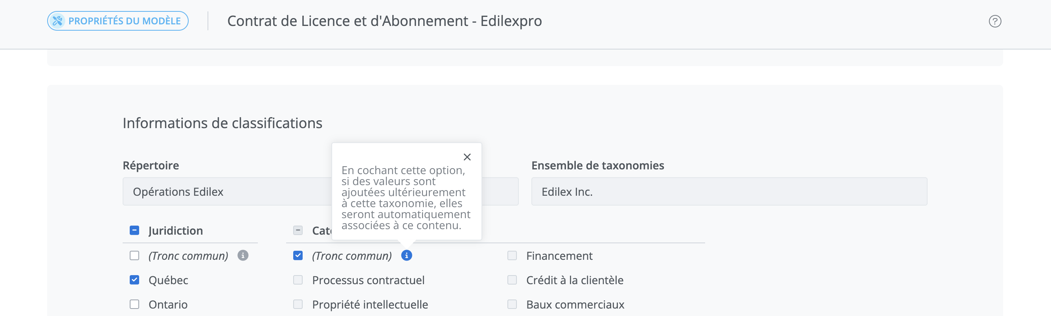Click the document title Contrat de Licence
The image size is (1051, 316).
tap(384, 21)
